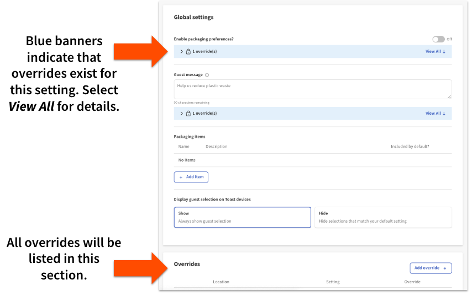Click the Included by default? column header
This screenshot has height=296, width=472.
[410, 147]
